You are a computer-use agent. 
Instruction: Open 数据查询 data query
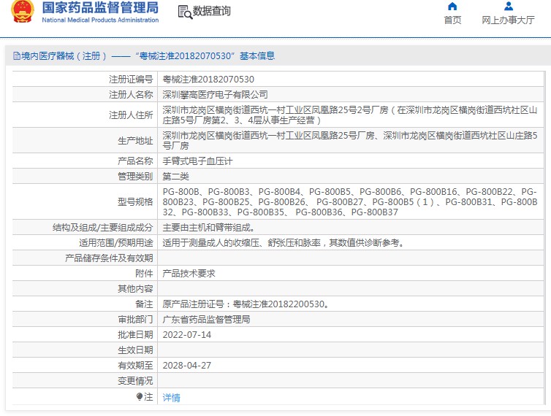click(211, 11)
